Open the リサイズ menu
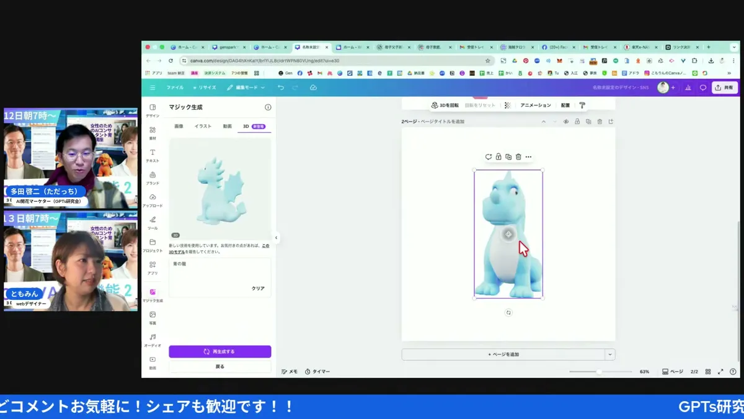The height and width of the screenshot is (419, 744). tap(205, 88)
